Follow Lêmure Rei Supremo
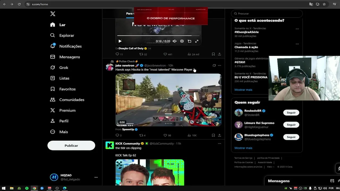This screenshot has width=340, height=191. (291, 125)
